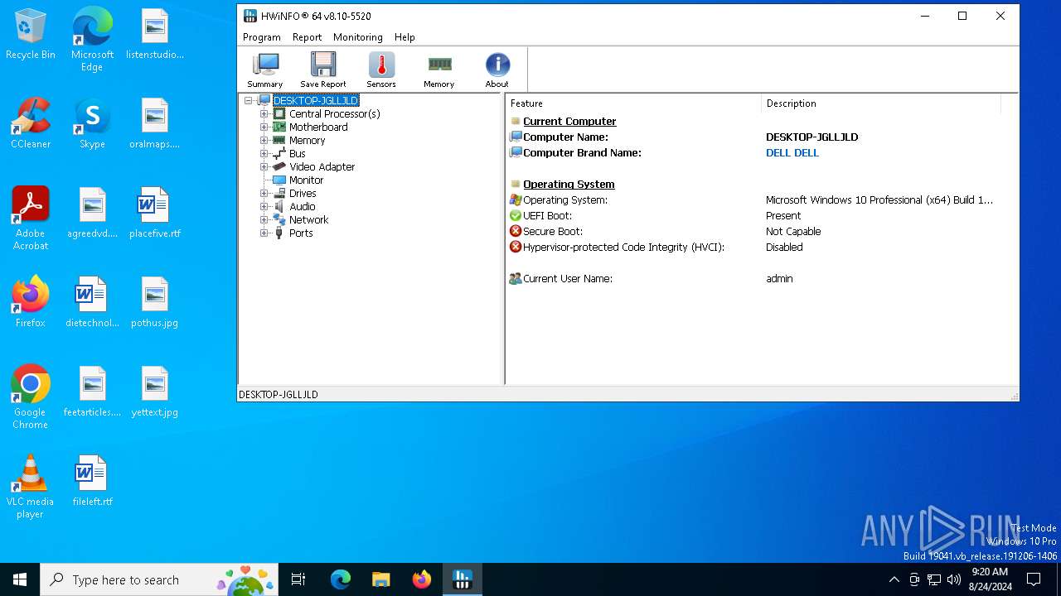Viewport: 1061px width, 596px height.
Task: Click the Bus connector icon in tree
Action: click(x=279, y=154)
